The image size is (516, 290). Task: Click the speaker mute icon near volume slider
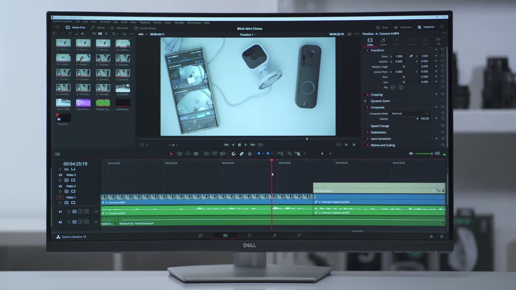(x=411, y=153)
